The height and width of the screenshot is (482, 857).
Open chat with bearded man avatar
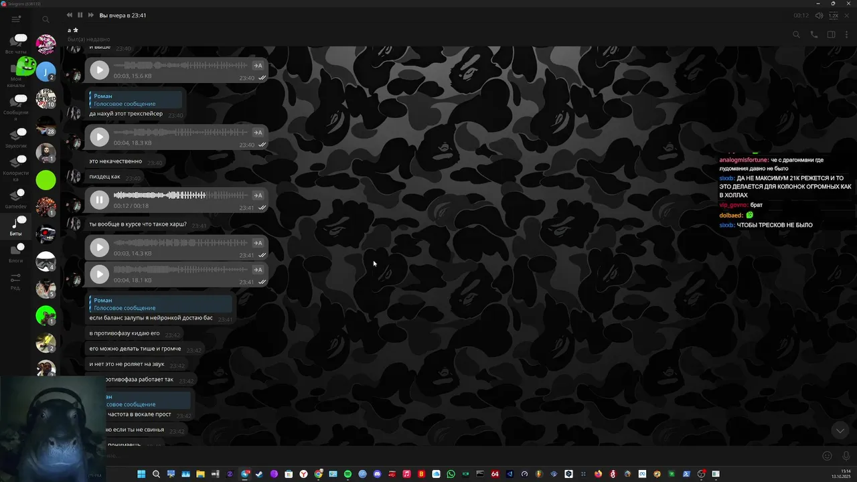click(x=46, y=153)
